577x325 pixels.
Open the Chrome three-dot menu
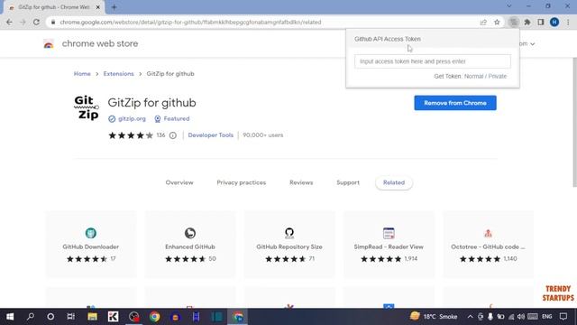(x=568, y=22)
